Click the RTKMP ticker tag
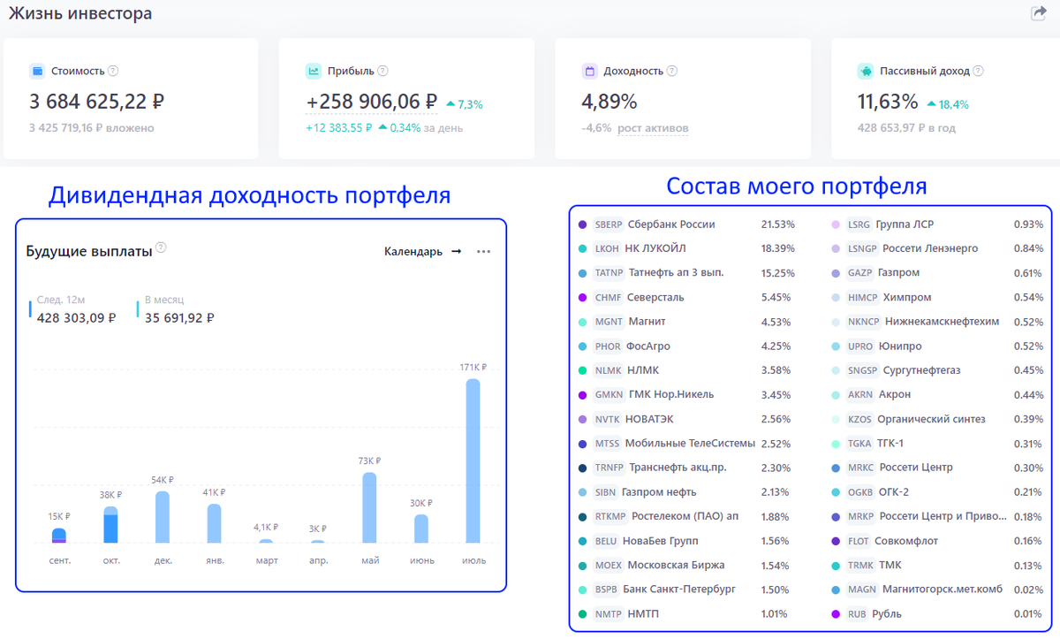The image size is (1060, 639). 609,516
